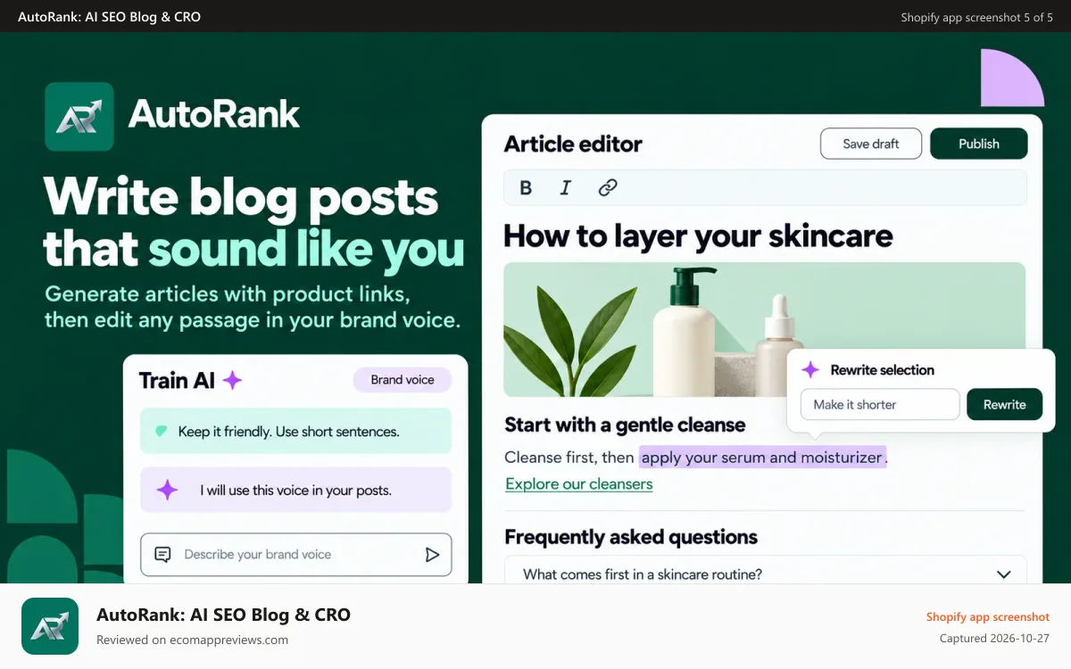
Task: Click the 'Article editor' heading
Action: click(x=573, y=144)
